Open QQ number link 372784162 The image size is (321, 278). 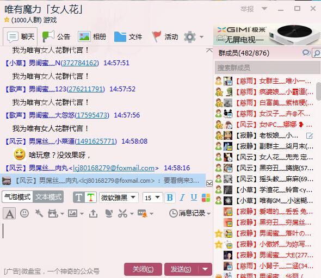click(80, 63)
